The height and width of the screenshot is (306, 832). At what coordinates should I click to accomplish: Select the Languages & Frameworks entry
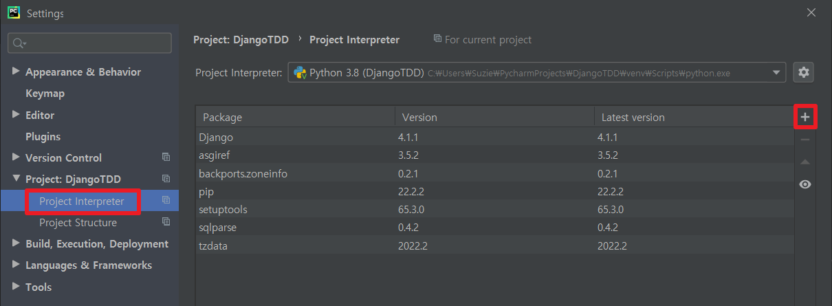coord(89,265)
